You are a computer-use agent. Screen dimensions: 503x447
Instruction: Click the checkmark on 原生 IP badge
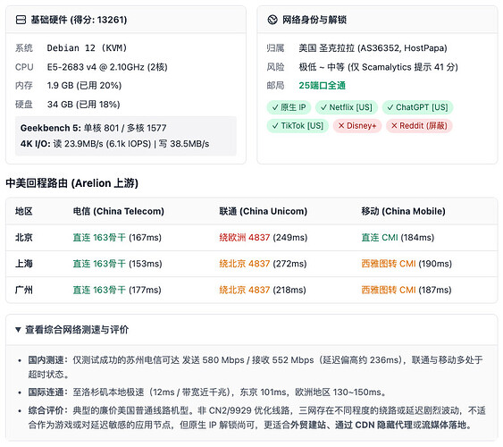point(275,107)
